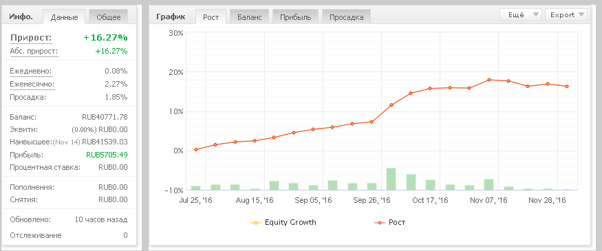This screenshot has width=602, height=251.
Task: Click the Просадка label in info panel
Action: pos(28,97)
